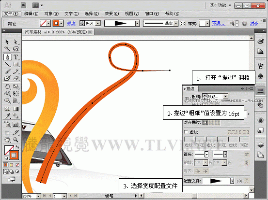Click the 描边 stroke link in control bar
This screenshot has width=268, height=200.
(72, 23)
